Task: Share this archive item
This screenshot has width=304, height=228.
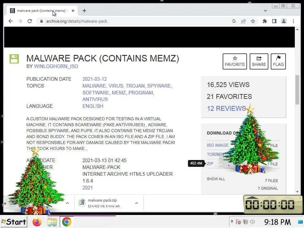Action: click(259, 61)
